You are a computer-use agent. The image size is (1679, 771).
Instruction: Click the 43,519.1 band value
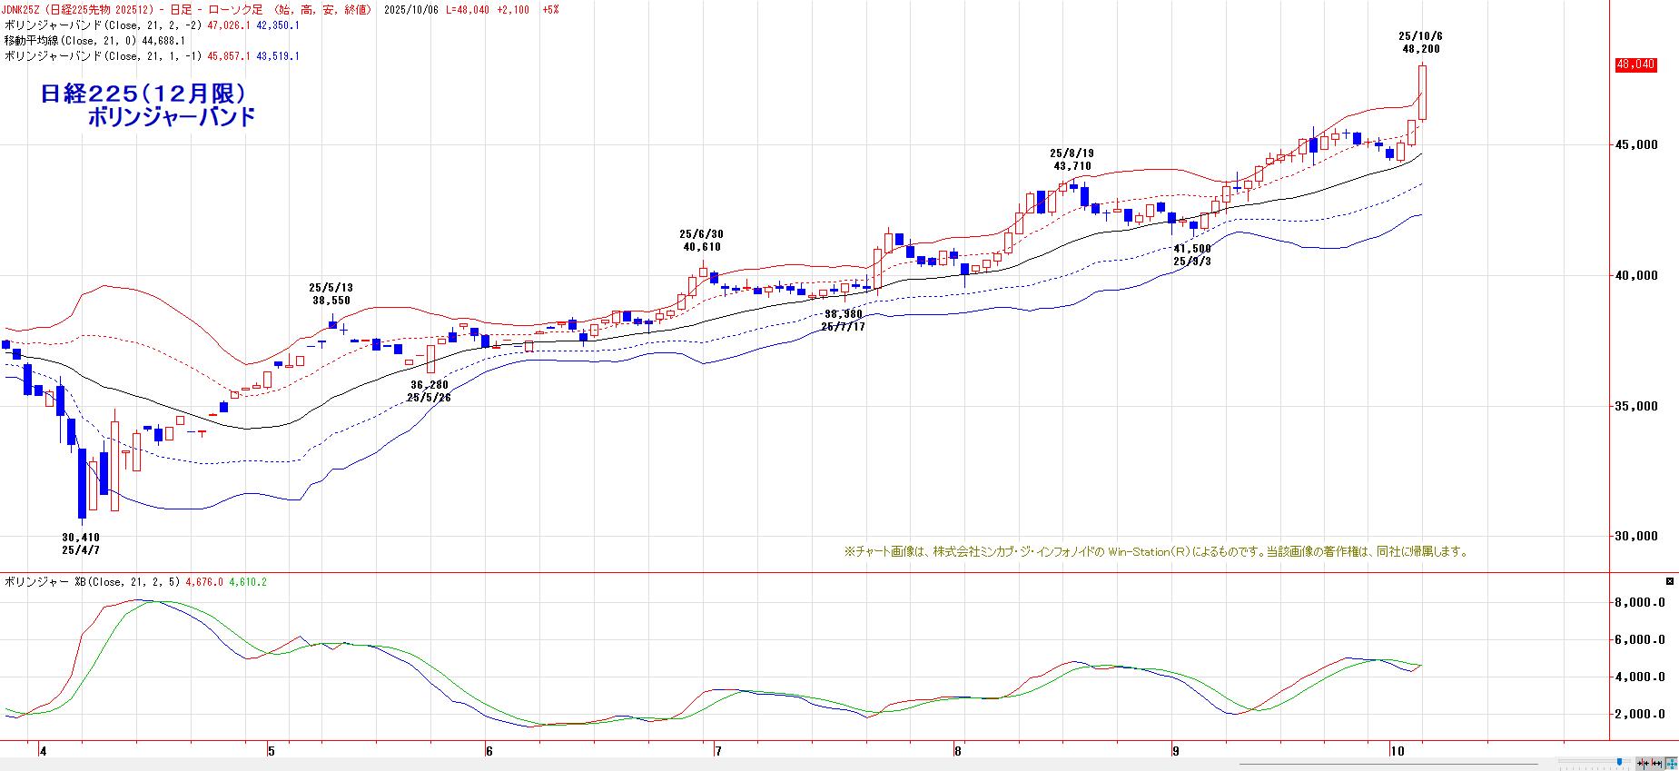click(x=278, y=56)
